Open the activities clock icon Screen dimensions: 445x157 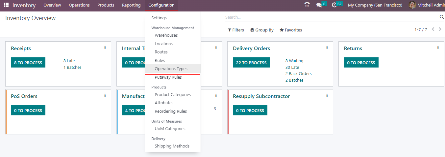334,5
